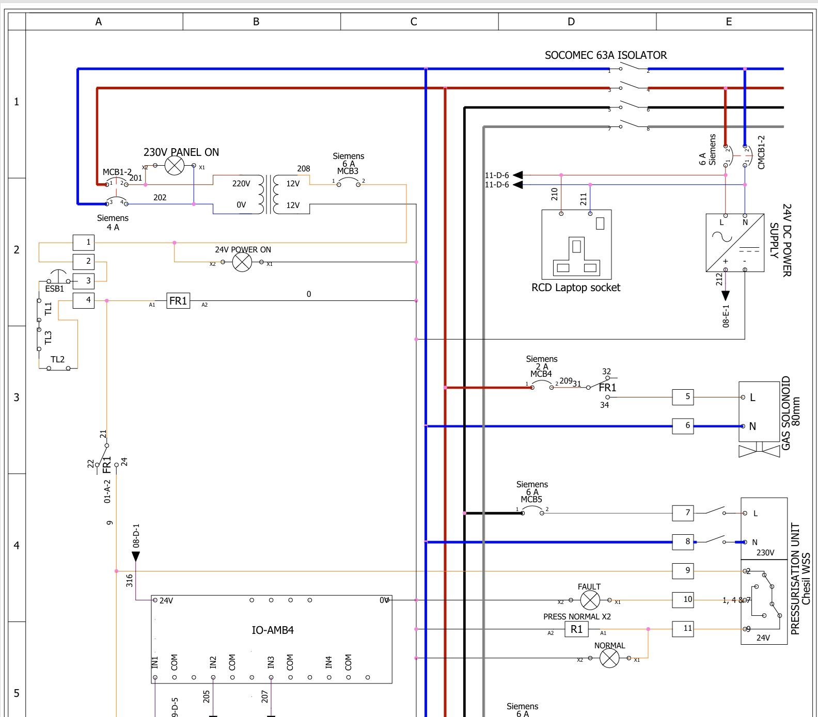Click the ESB1 emergency stop button symbol
Screen dimensions: 818x717
coord(58,276)
